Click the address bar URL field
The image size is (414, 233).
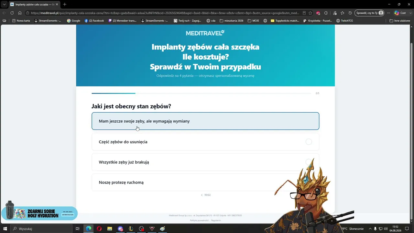coord(165,13)
